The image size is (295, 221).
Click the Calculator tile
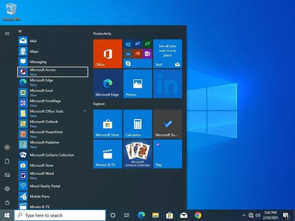tap(137, 124)
